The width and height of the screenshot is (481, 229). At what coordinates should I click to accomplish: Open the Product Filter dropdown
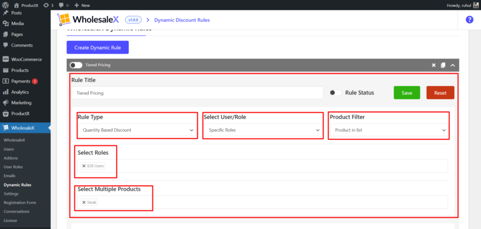point(389,130)
